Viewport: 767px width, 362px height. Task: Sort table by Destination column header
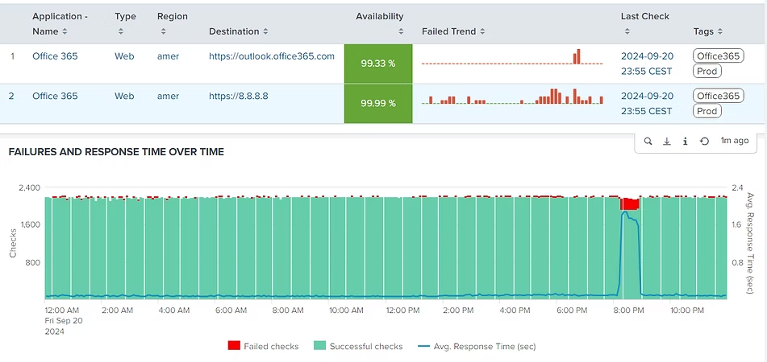(239, 31)
